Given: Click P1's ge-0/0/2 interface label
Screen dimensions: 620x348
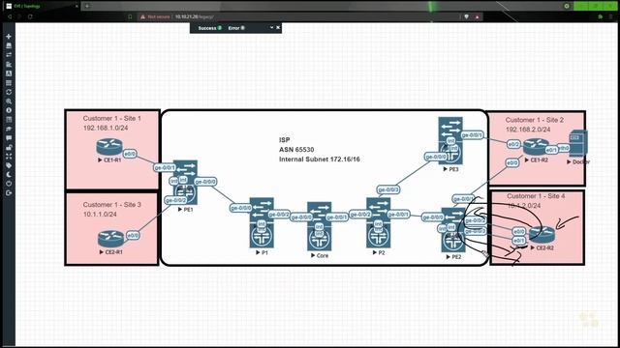Looking at the screenshot, I should (x=279, y=215).
